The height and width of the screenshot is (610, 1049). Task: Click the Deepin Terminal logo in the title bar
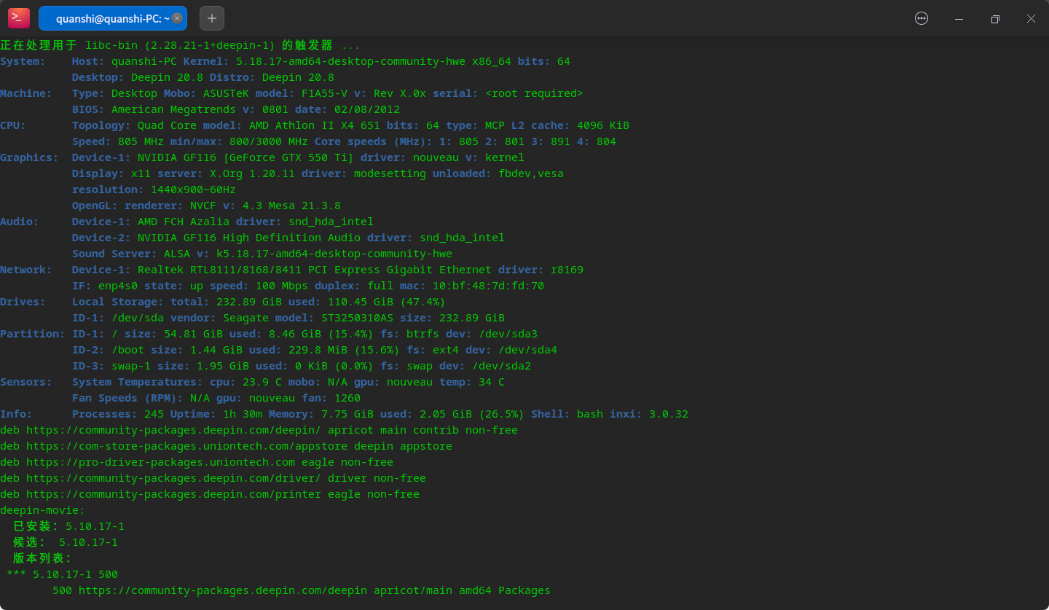point(18,17)
